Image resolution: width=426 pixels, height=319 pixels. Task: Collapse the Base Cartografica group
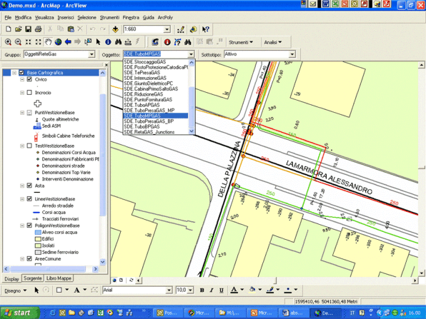coord(14,73)
